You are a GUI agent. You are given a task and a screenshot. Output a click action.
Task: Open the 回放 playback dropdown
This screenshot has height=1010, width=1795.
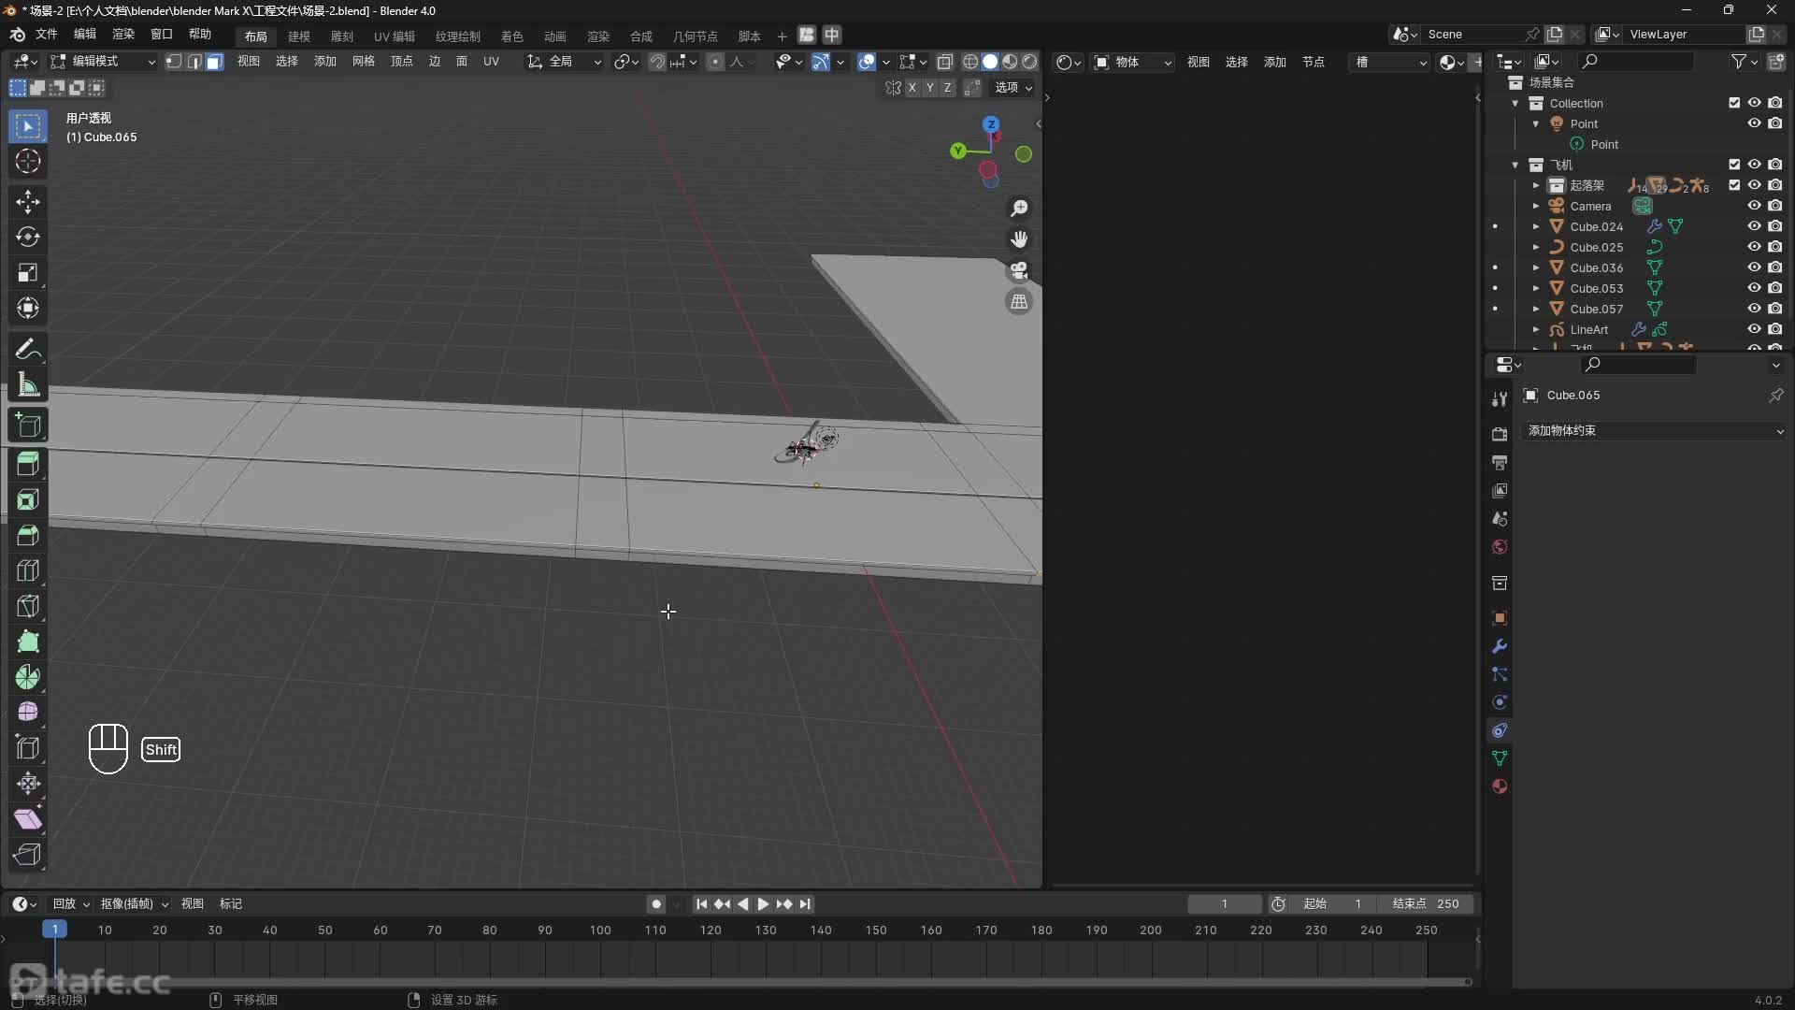[71, 904]
